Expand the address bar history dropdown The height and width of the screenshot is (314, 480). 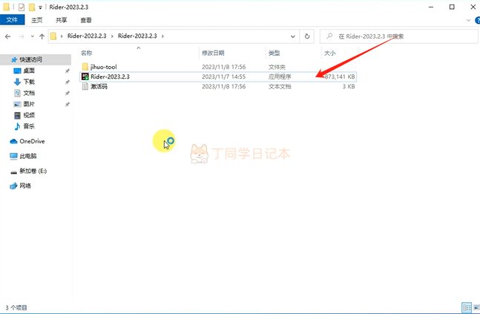(292, 36)
